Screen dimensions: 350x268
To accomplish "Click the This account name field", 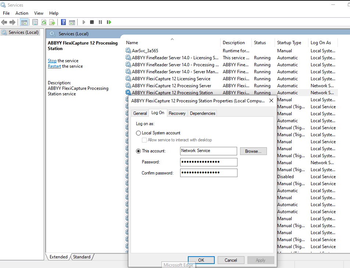I will click(x=208, y=151).
